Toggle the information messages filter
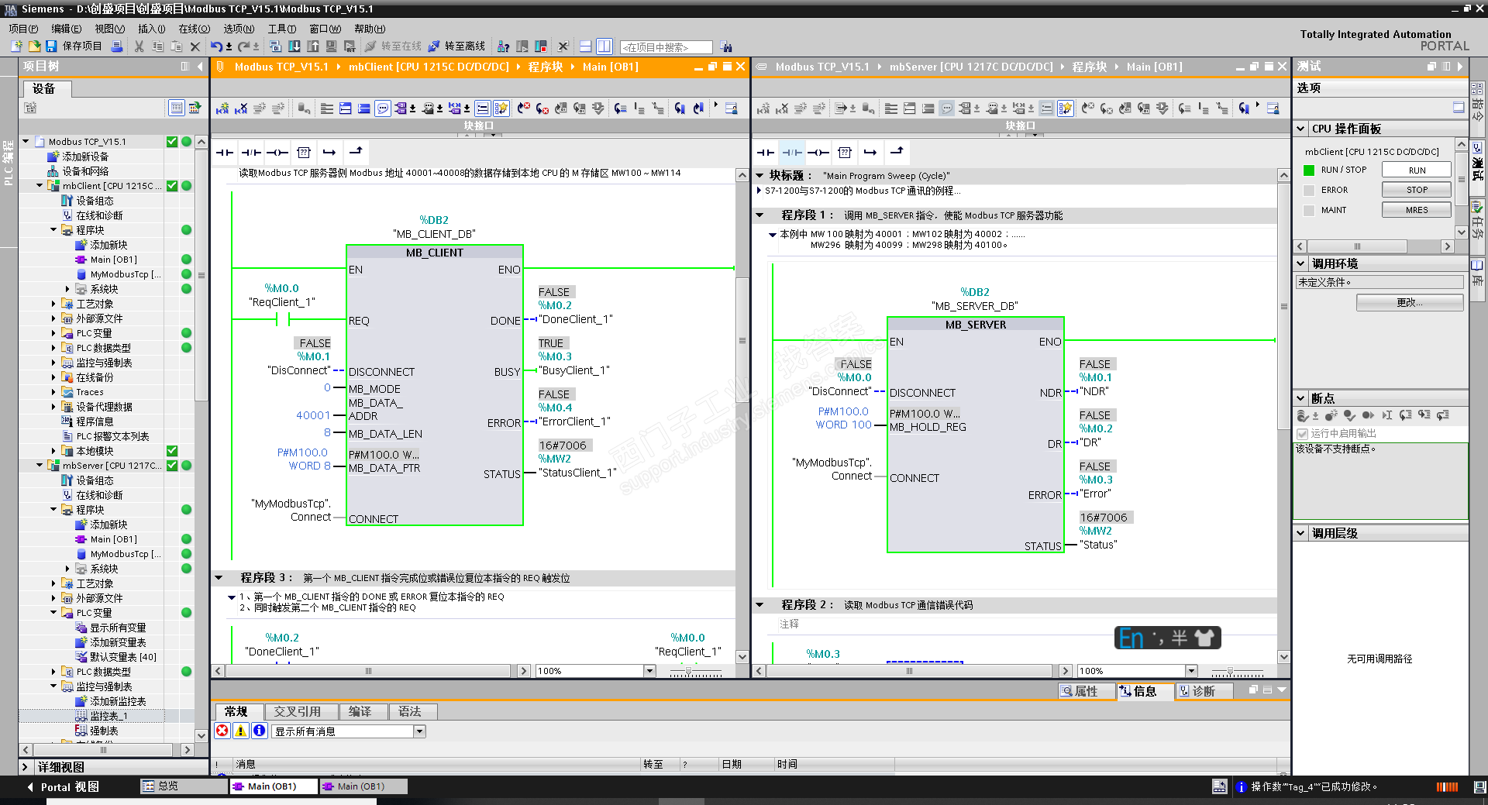This screenshot has height=805, width=1488. pyautogui.click(x=260, y=731)
